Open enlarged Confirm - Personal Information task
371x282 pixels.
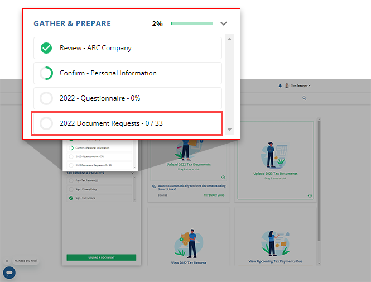click(x=128, y=73)
